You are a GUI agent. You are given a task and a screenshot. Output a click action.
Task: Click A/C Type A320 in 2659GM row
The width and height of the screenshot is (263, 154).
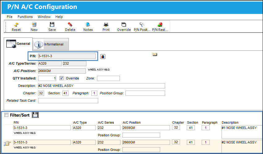[x=84, y=128]
